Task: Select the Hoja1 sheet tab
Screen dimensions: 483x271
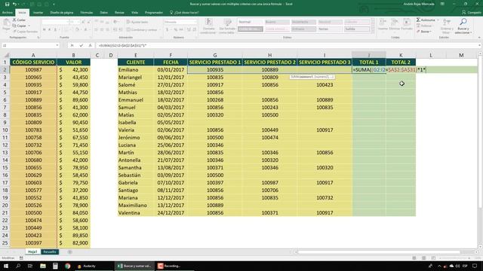Action: click(x=32, y=252)
